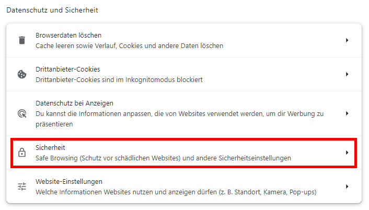Expand the Browserdaten löschen row arrow
This screenshot has width=369, height=210.
coord(347,40)
